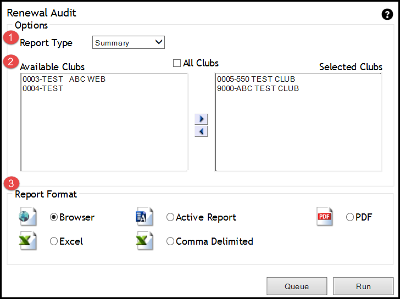This screenshot has height=299, width=400.
Task: Select 0003-TEST ABC WEB in Available Clubs
Action: pos(64,80)
